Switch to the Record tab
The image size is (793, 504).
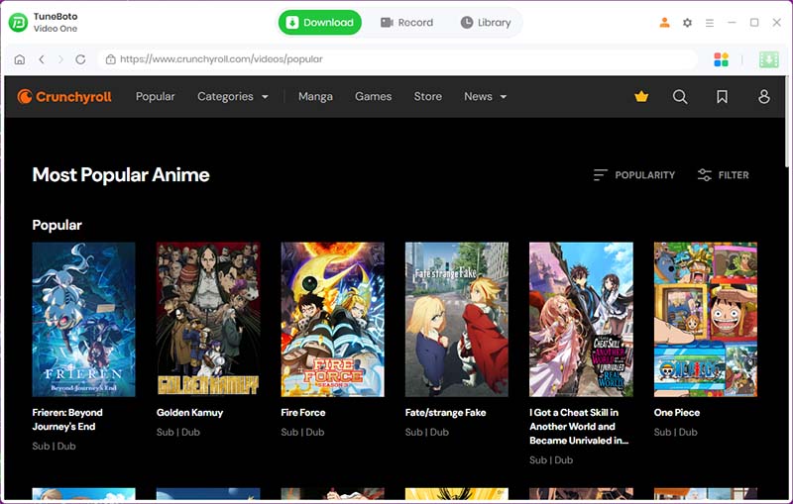(407, 22)
